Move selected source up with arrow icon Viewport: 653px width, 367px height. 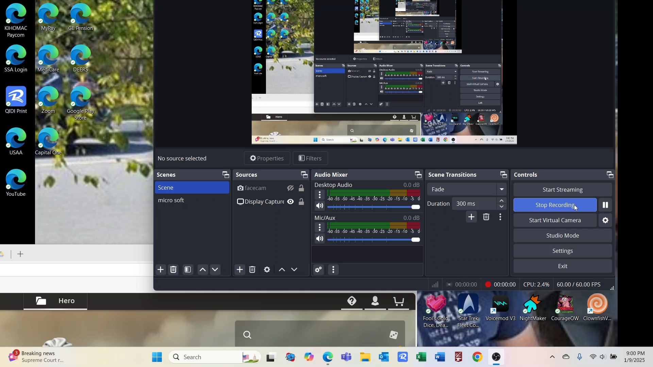pos(282,270)
